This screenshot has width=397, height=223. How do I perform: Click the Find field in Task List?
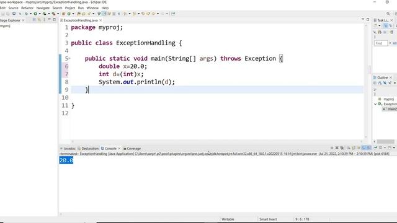(381, 43)
